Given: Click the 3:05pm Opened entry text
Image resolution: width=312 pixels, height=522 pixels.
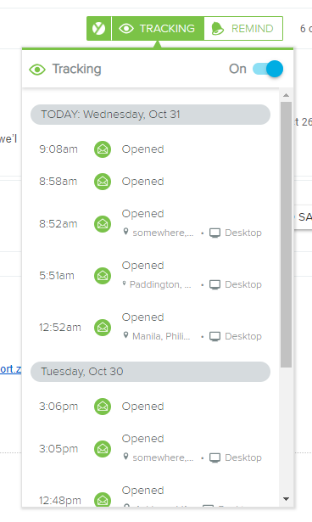Looking at the screenshot, I should click(x=142, y=439).
